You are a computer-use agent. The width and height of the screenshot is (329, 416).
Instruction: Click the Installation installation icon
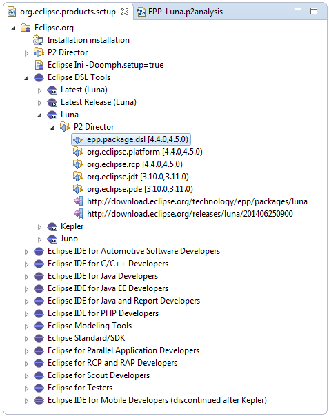pos(39,40)
